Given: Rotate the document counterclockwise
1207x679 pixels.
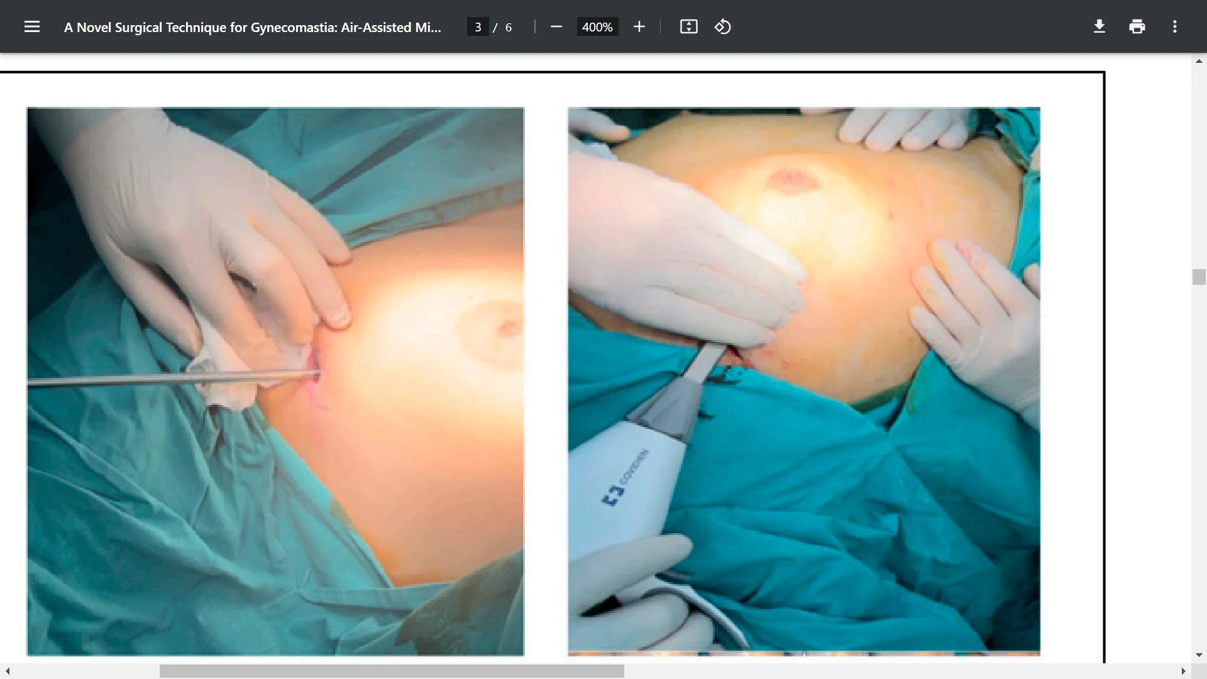Looking at the screenshot, I should 723,26.
